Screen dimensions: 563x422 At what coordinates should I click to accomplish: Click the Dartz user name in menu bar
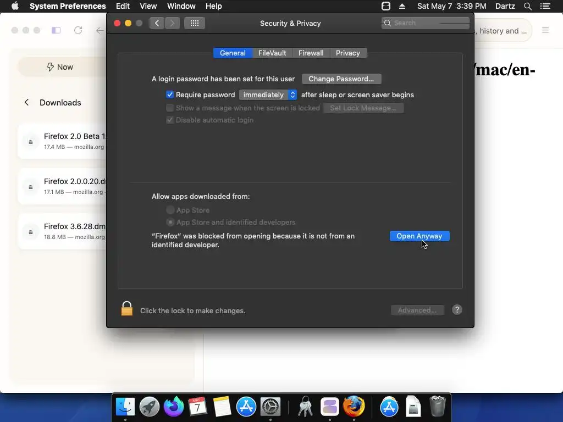tap(505, 6)
